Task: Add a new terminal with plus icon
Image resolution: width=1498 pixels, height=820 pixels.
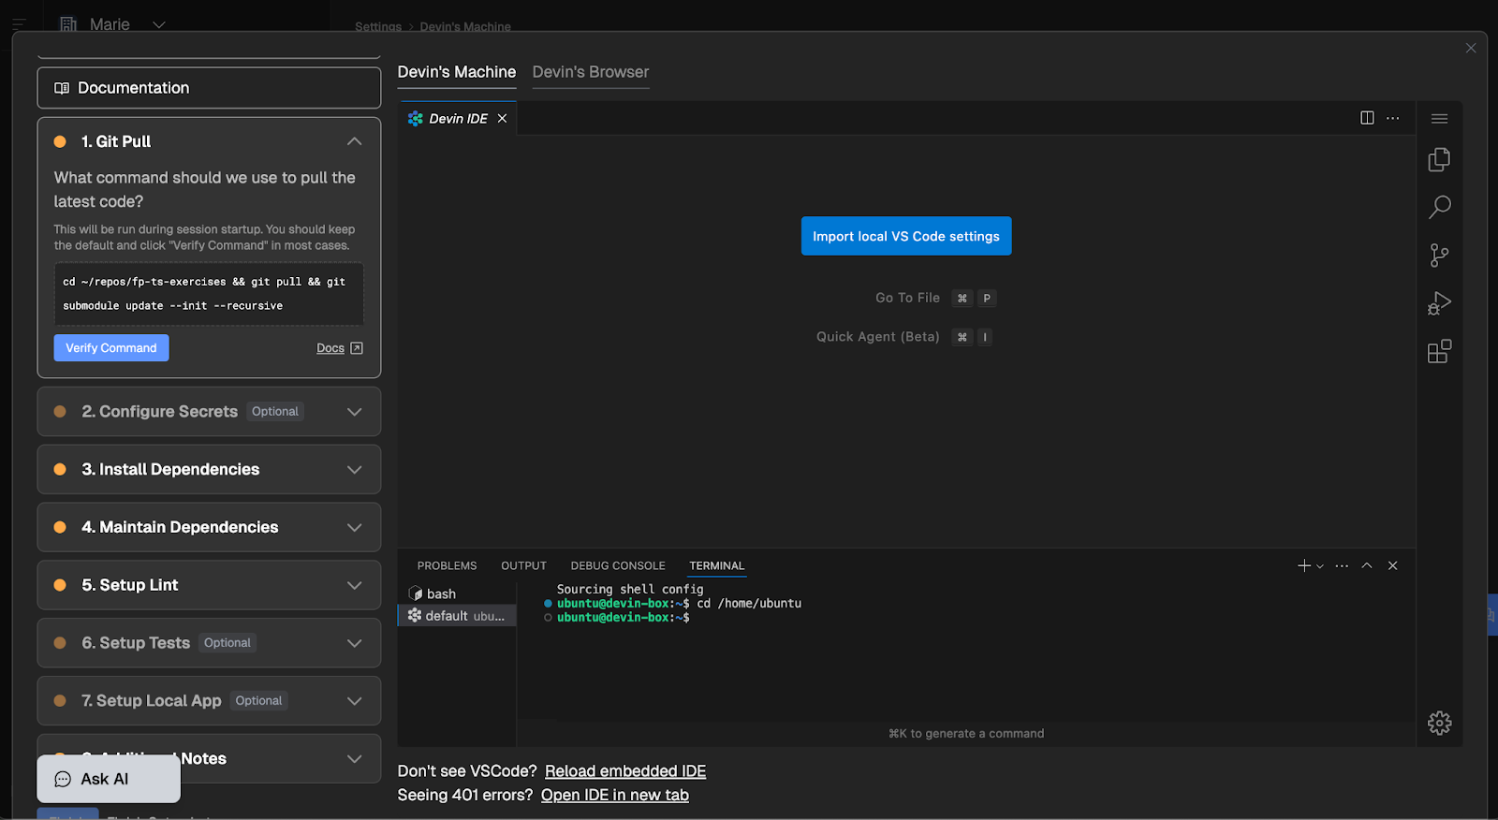Action: click(1303, 565)
